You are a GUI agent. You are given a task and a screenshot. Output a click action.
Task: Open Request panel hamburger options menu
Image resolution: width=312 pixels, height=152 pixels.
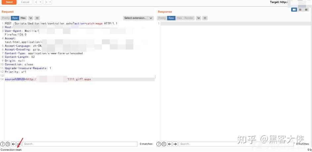pyautogui.click(x=37, y=18)
